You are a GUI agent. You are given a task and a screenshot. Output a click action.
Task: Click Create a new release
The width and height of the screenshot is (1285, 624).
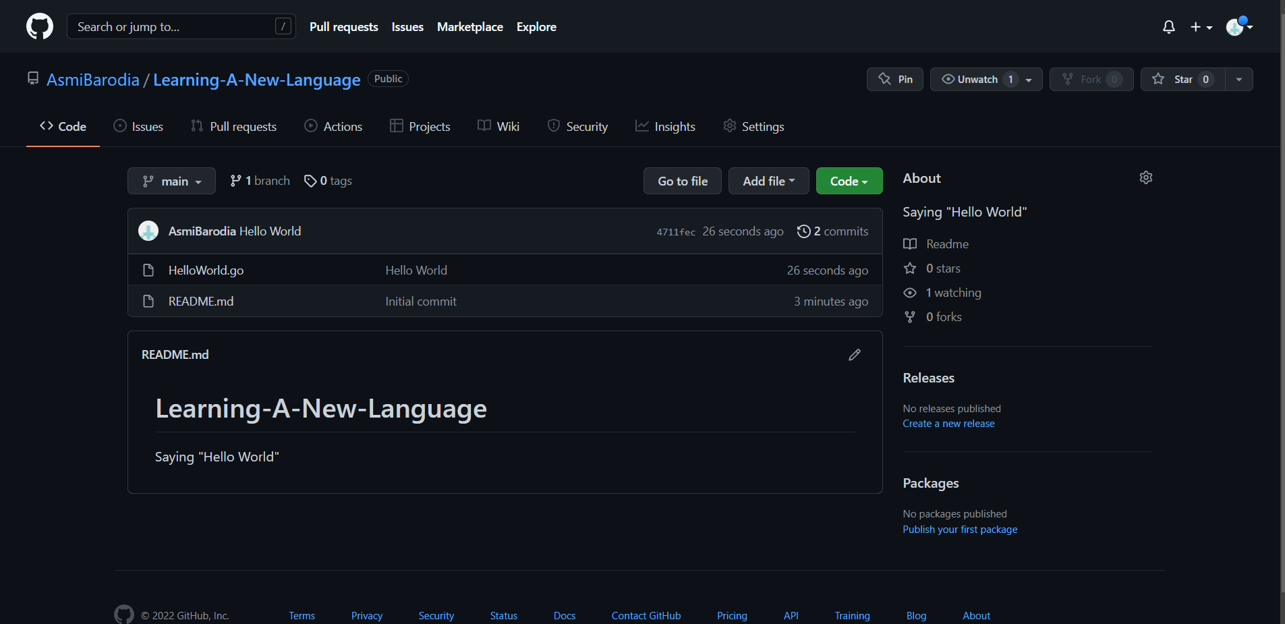pos(948,424)
